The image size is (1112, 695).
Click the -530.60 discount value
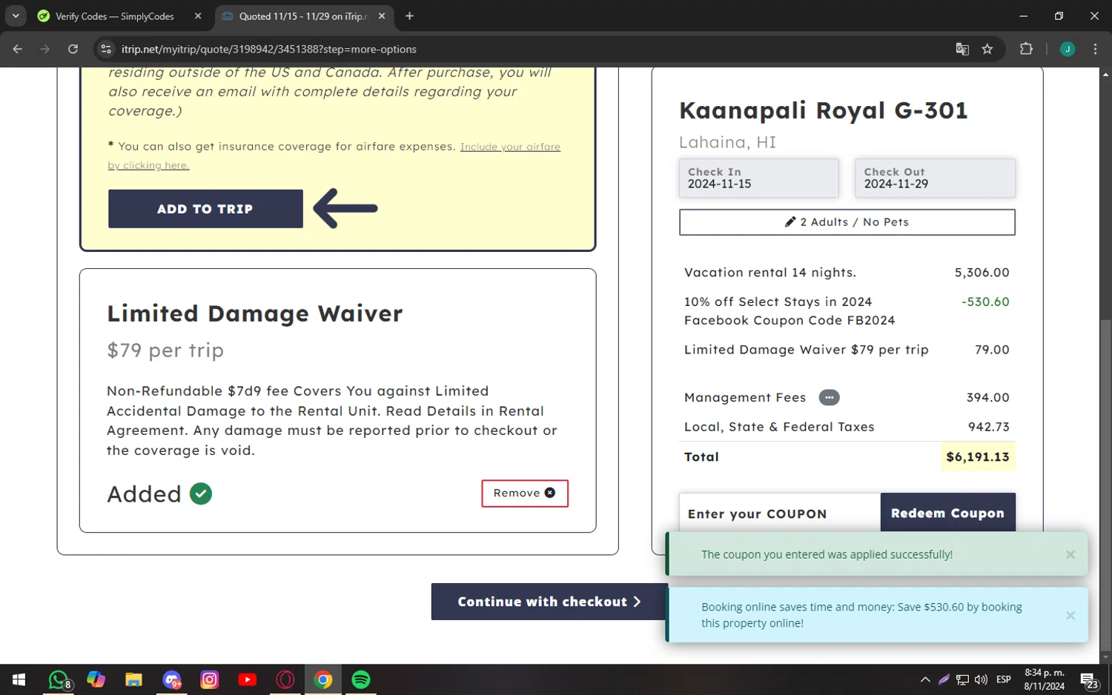click(985, 302)
